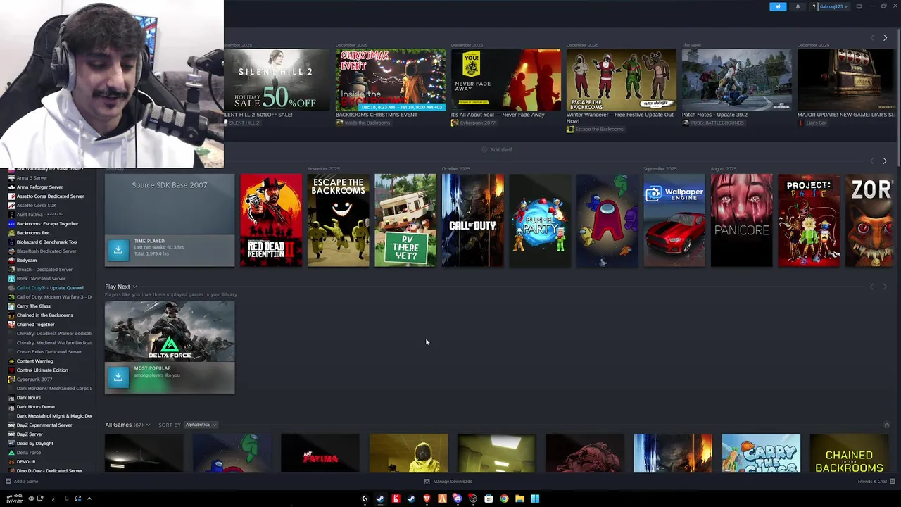Open Project Playtime game tile

809,220
